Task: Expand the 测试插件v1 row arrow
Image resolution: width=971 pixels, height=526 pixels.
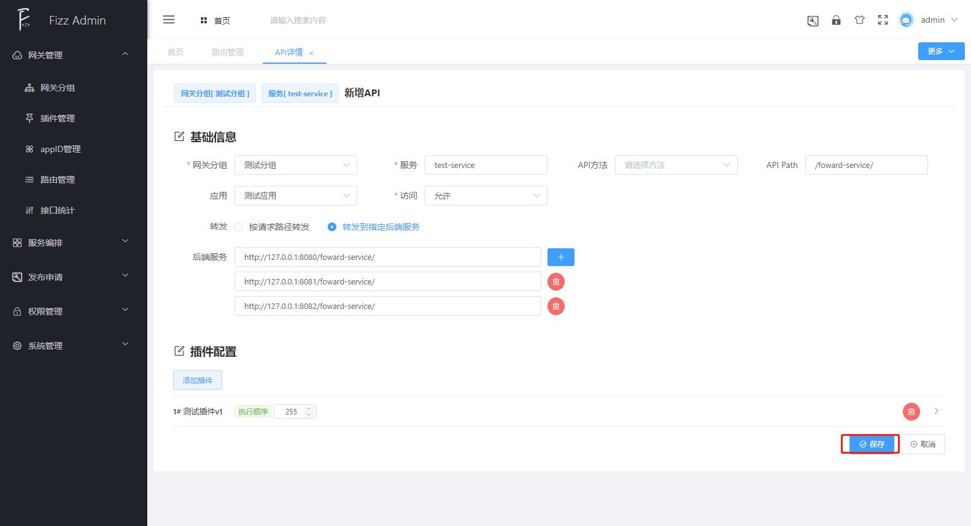Action: click(936, 411)
